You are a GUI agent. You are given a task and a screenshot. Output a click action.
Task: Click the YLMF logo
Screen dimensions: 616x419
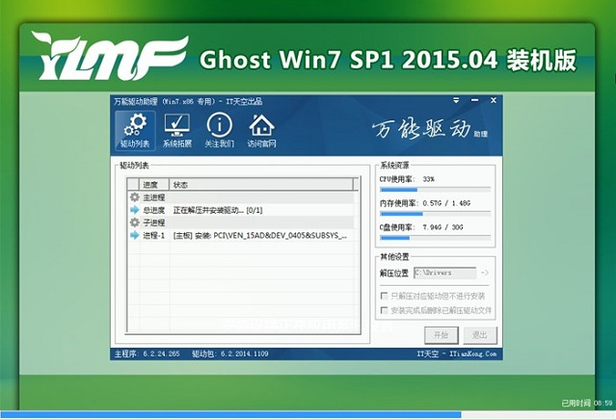[x=110, y=56]
